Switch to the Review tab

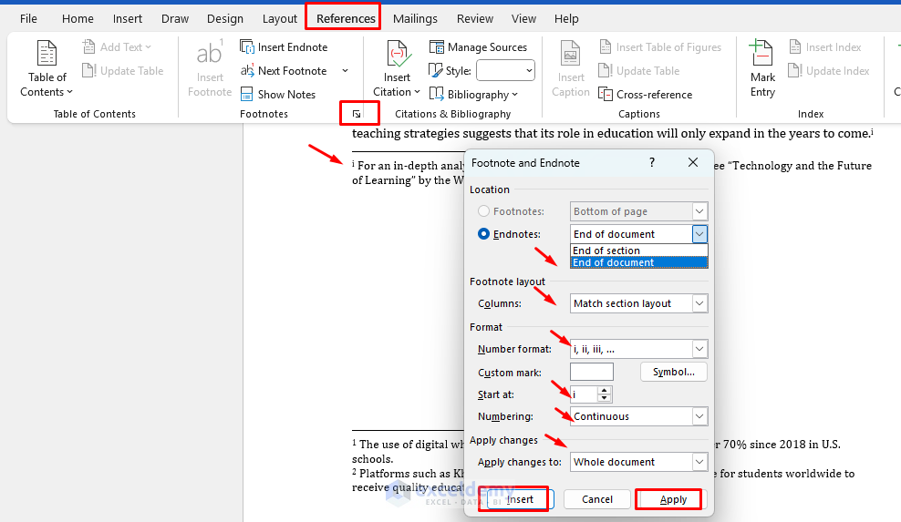tap(474, 18)
